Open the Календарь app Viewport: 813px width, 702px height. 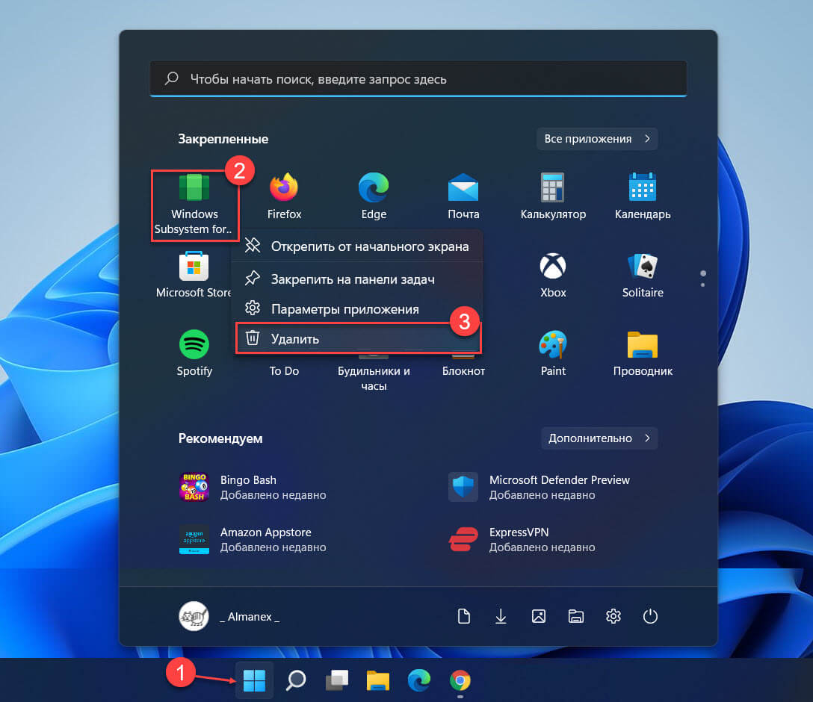click(643, 197)
